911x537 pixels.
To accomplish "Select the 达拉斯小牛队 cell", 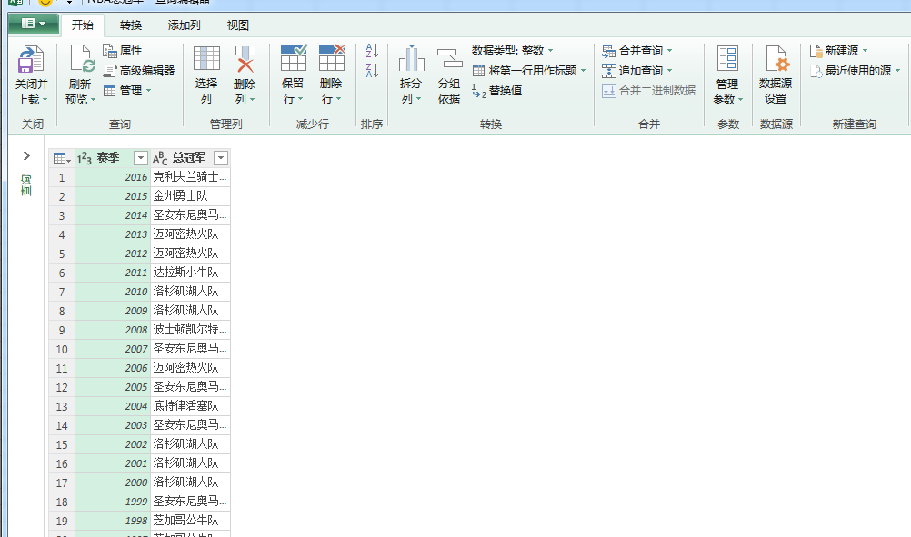I will click(x=190, y=273).
